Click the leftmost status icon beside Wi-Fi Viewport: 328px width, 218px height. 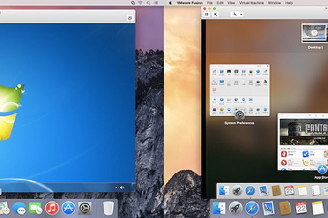[x=133, y=3]
